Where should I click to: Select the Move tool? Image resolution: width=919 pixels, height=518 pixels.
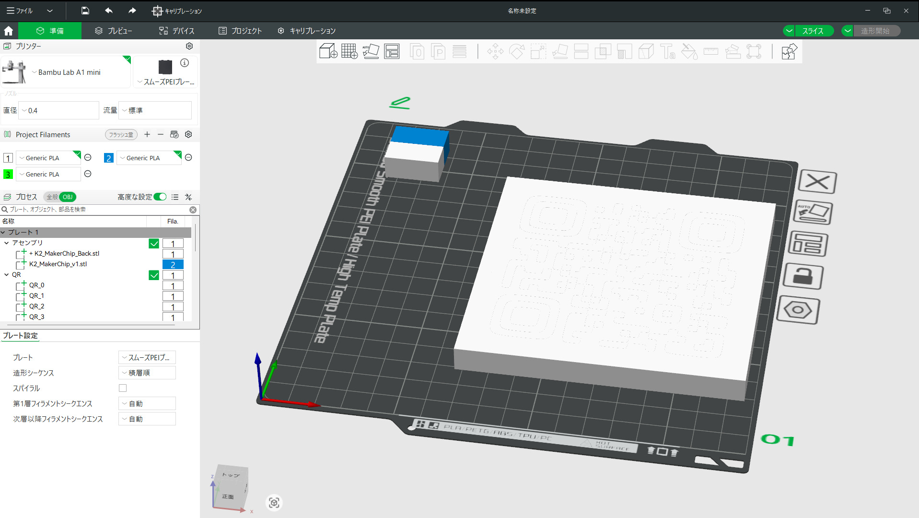coord(495,51)
